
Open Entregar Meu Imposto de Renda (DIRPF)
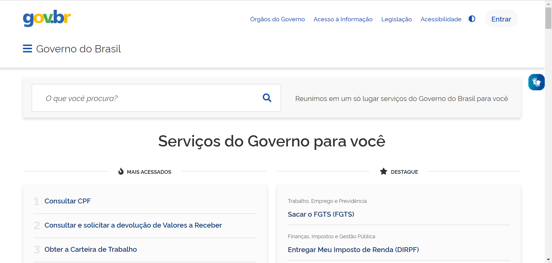pyautogui.click(x=353, y=250)
